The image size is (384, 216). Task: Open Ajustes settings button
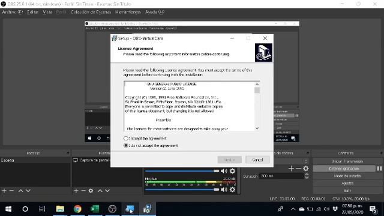coord(347,183)
